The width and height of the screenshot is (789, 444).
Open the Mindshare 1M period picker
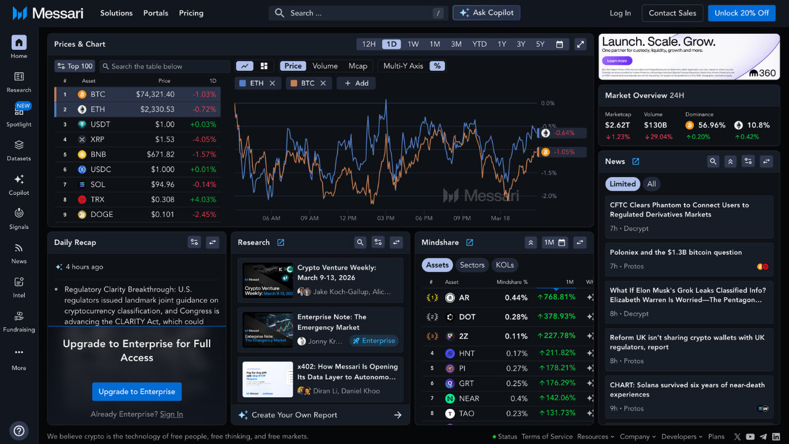tap(555, 242)
